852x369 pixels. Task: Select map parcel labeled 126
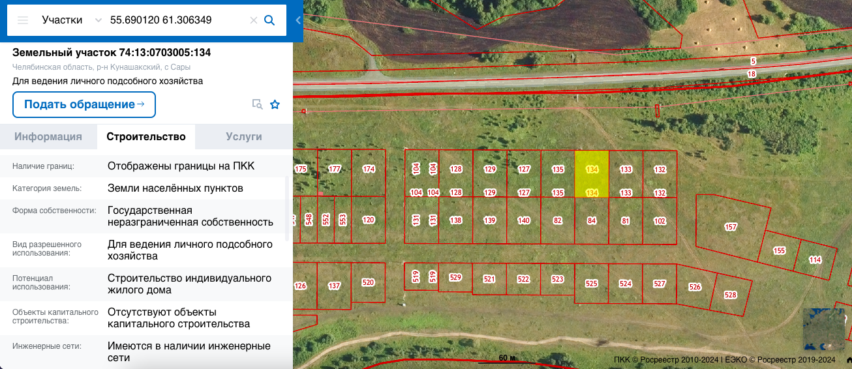click(301, 286)
